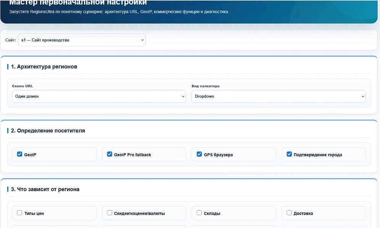Click the Сайт: label

point(11,40)
